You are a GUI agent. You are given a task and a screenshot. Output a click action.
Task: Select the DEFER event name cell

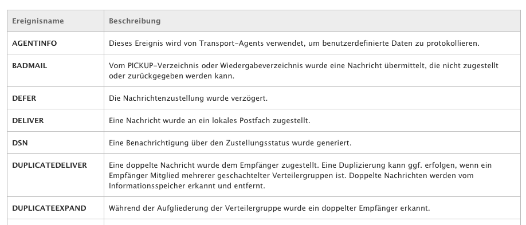click(x=56, y=98)
